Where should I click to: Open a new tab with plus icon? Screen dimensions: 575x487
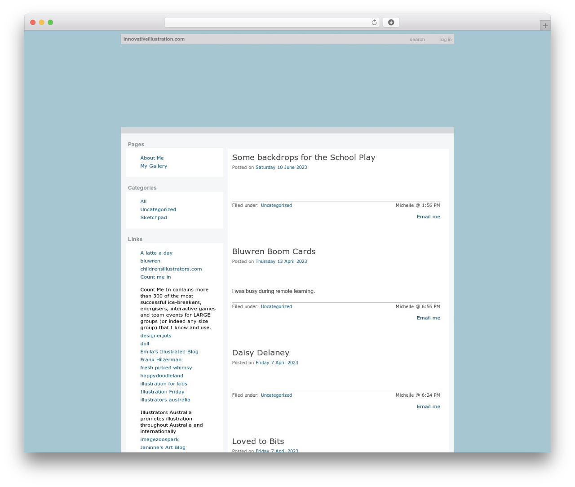545,26
